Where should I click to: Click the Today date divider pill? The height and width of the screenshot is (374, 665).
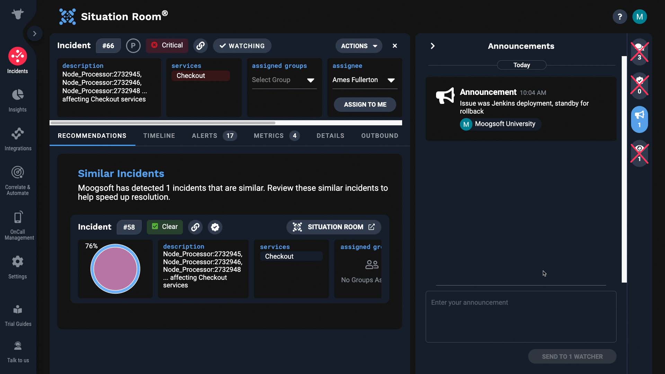pos(522,65)
